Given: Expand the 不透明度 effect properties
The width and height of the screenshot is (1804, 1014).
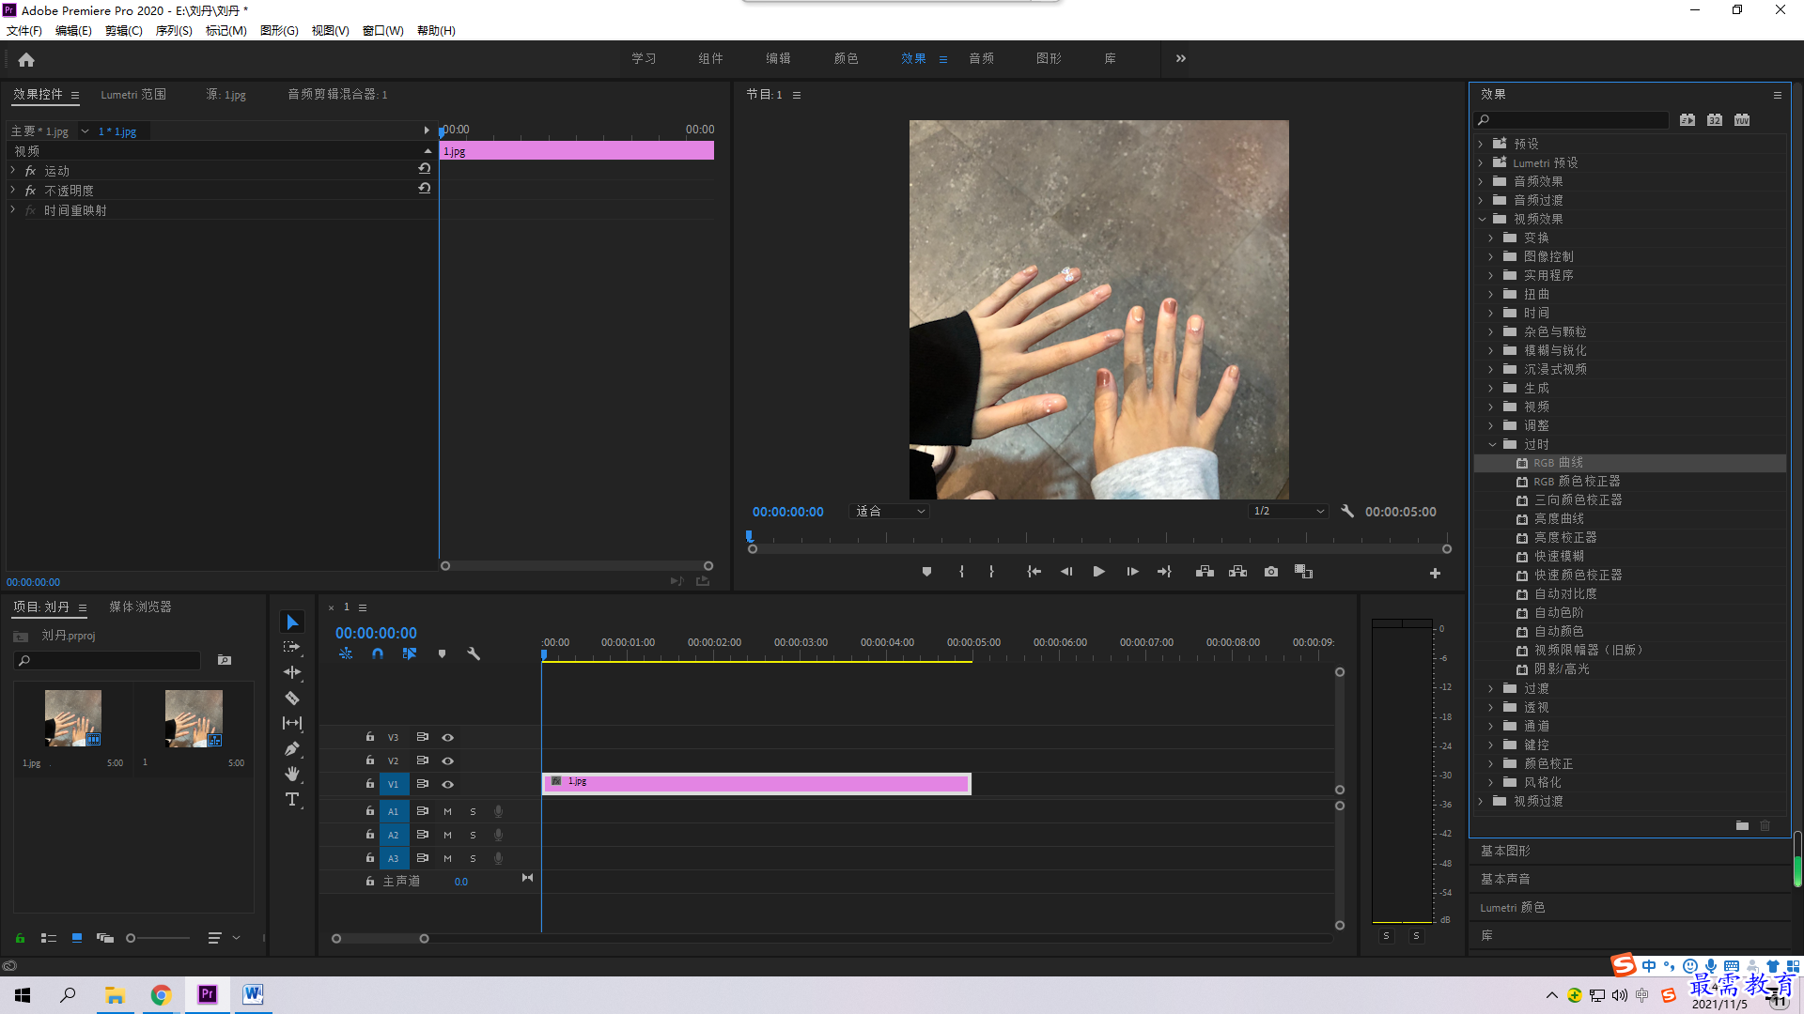Looking at the screenshot, I should (13, 191).
